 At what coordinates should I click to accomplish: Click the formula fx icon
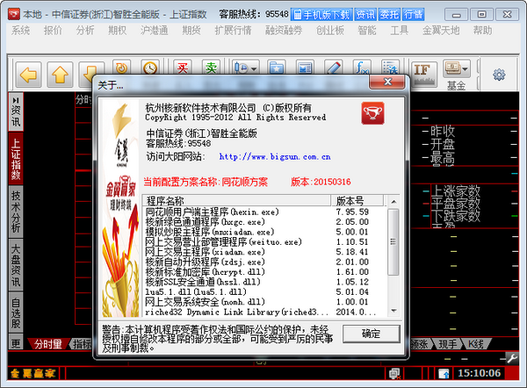coord(362,68)
